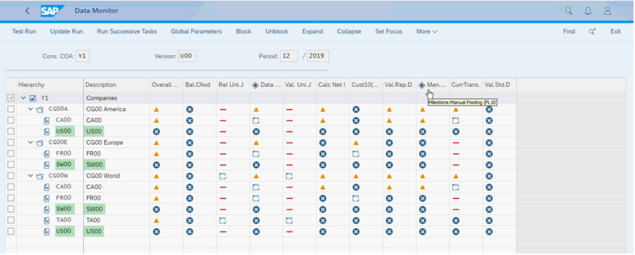Click Overall status icon in last US00 row

click(156, 231)
